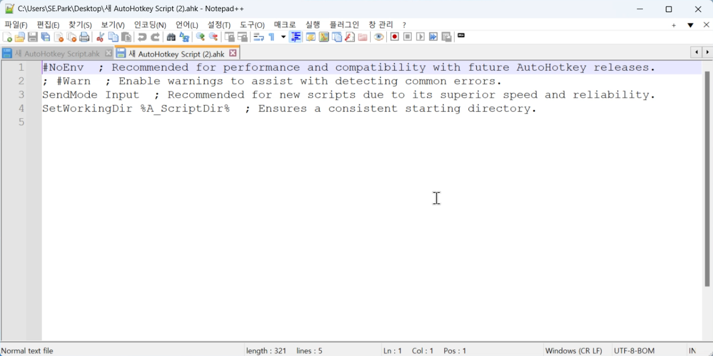Open the 플러그인 menu
This screenshot has width=713, height=356.
pyautogui.click(x=344, y=25)
